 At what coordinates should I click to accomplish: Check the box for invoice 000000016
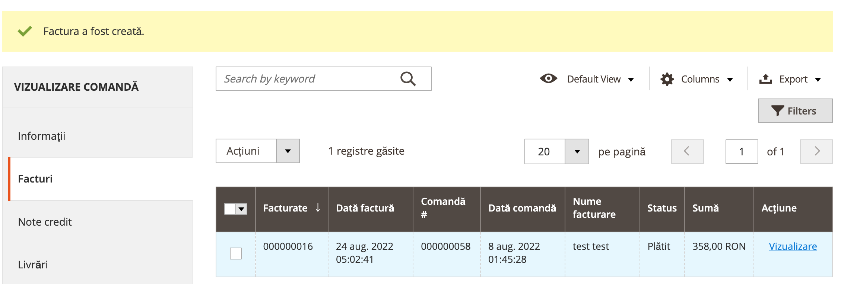point(236,254)
